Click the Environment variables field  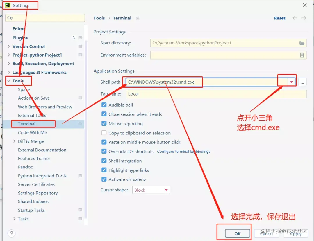click(x=228, y=55)
